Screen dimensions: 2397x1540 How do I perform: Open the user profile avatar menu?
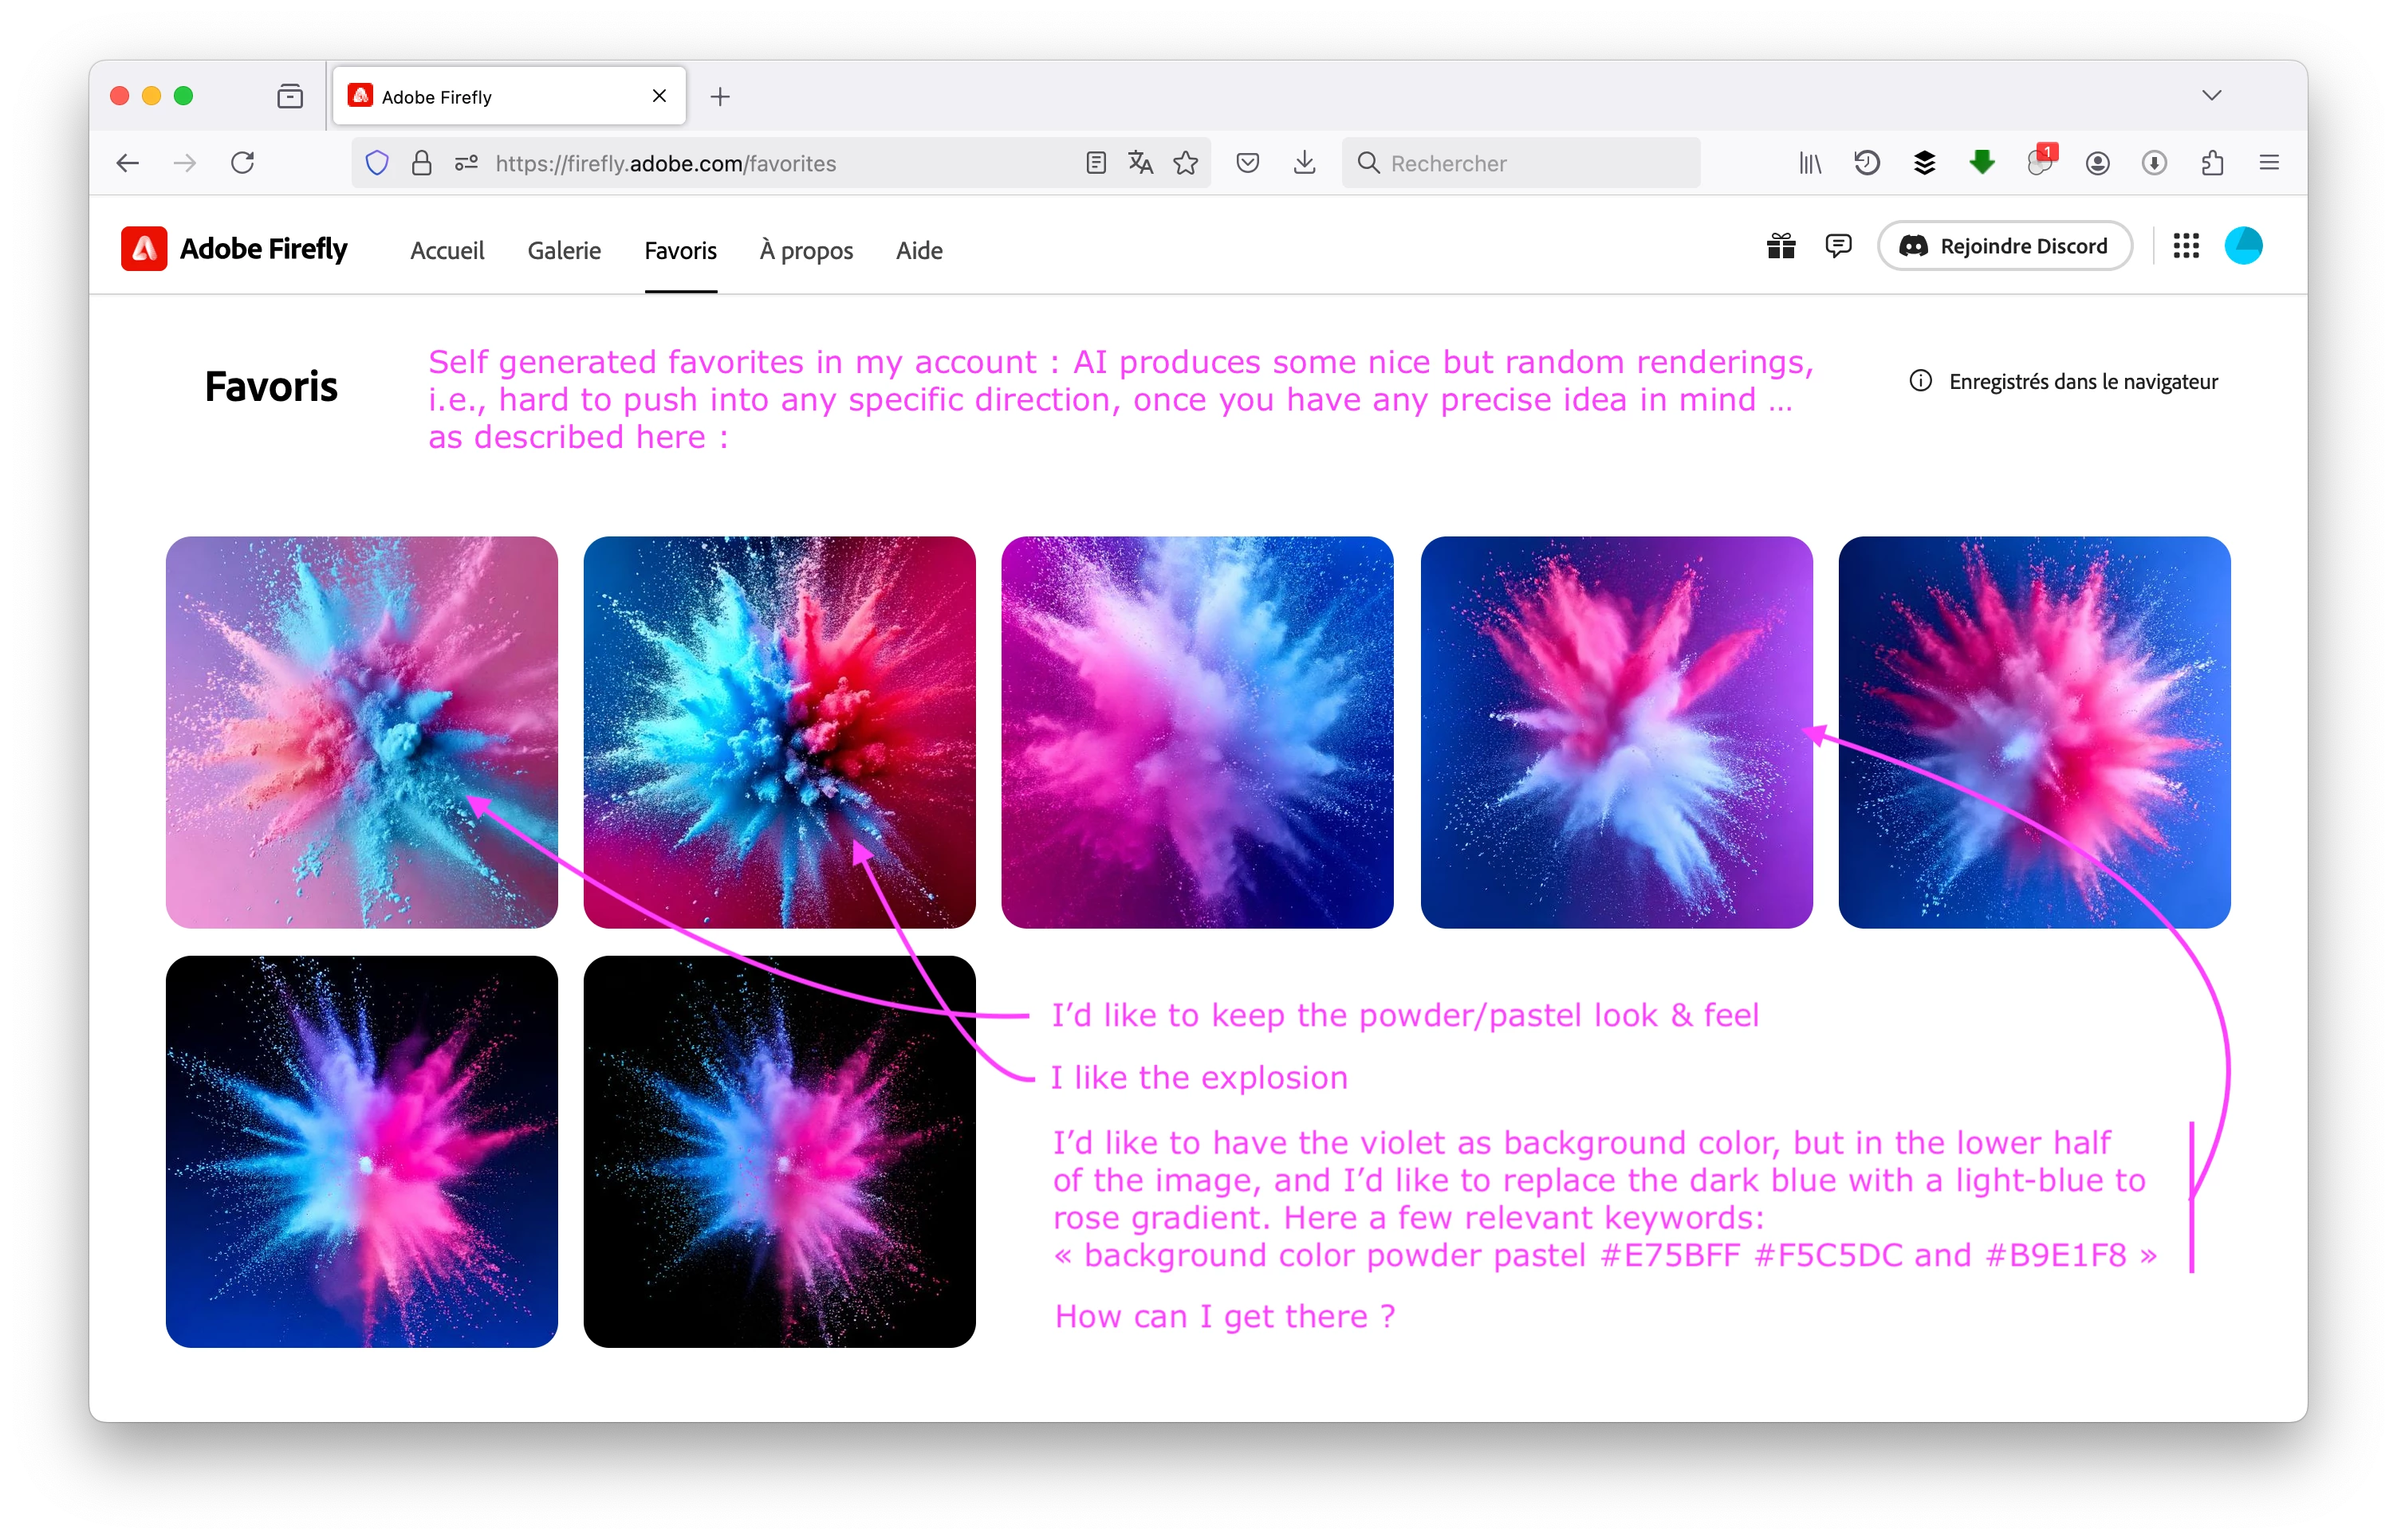(2243, 246)
